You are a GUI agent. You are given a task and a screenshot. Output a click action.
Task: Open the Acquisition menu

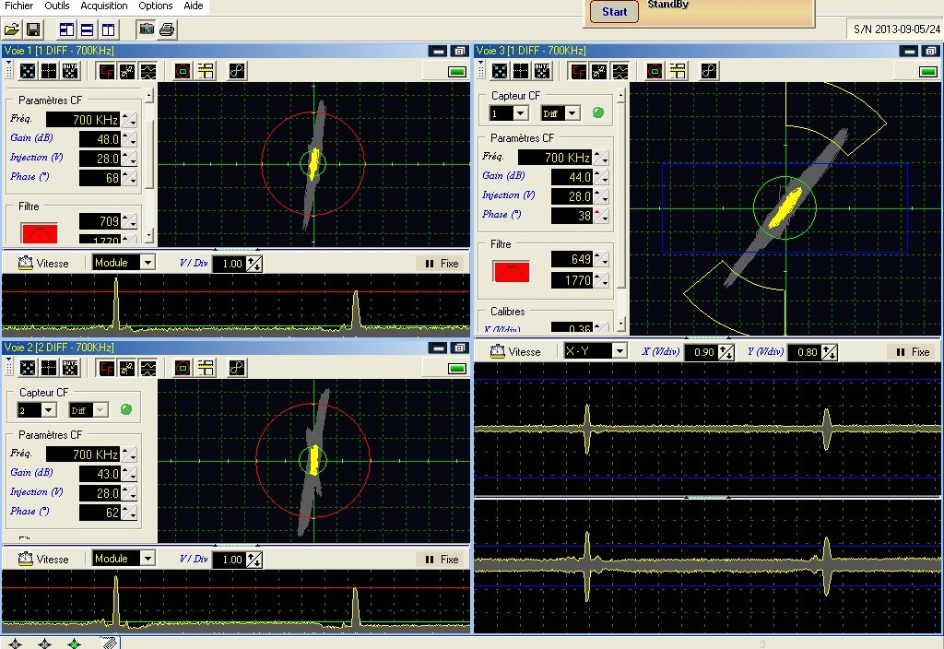point(104,6)
